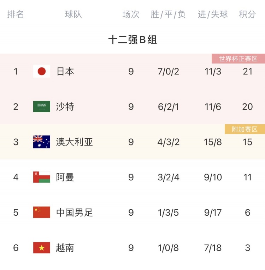This screenshot has height=270, width=265.
Task: Click the 十二强B组 group title
Action: coord(132,40)
